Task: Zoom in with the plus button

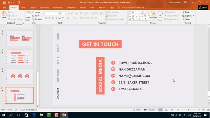Action: 199,110
